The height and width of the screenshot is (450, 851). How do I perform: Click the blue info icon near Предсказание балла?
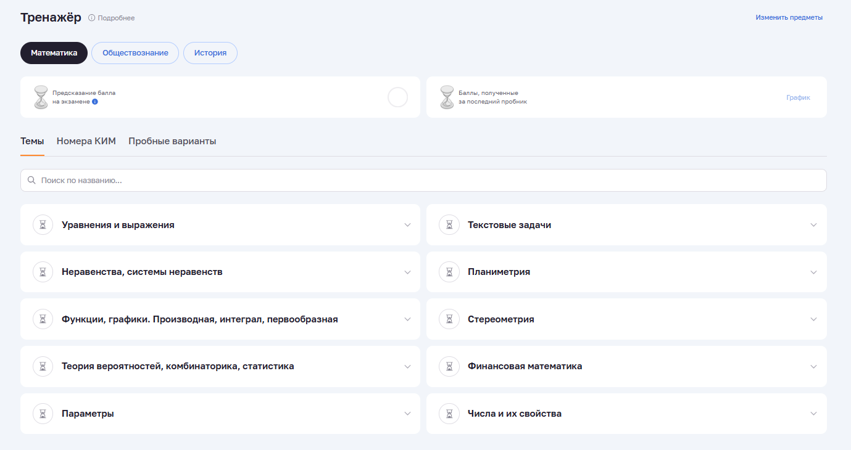[95, 102]
